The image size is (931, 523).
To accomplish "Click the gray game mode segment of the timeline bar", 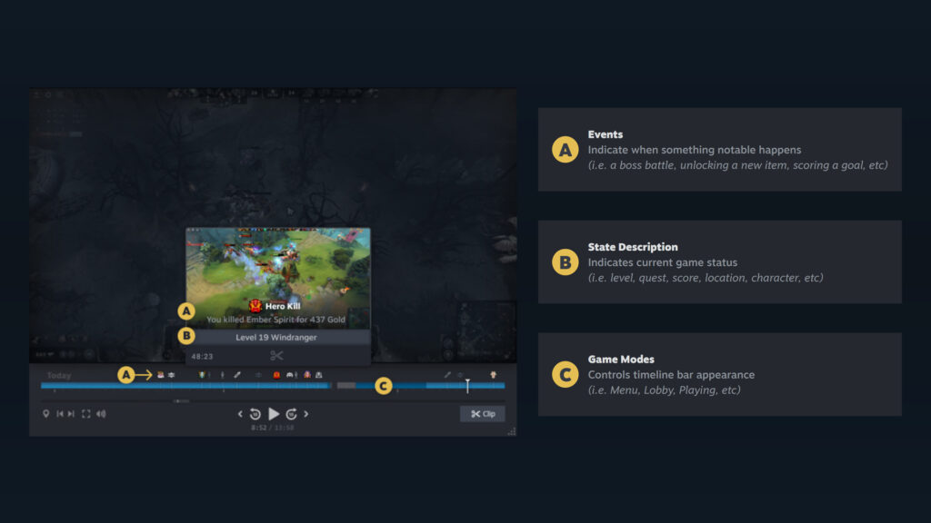I will 346,386.
